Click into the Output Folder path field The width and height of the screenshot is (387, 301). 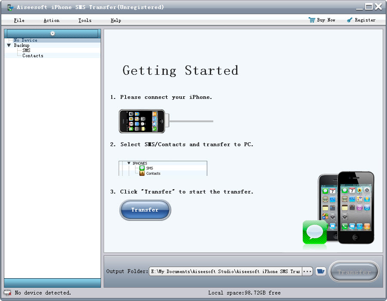(x=224, y=271)
